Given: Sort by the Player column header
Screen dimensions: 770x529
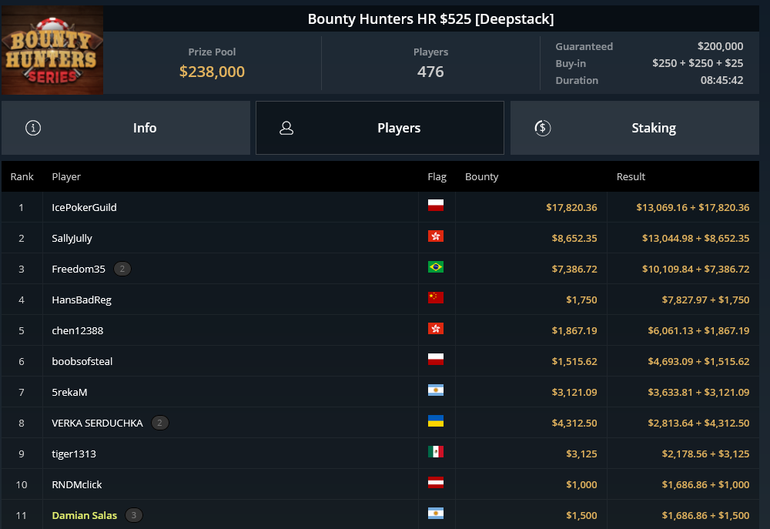Looking at the screenshot, I should pos(66,176).
